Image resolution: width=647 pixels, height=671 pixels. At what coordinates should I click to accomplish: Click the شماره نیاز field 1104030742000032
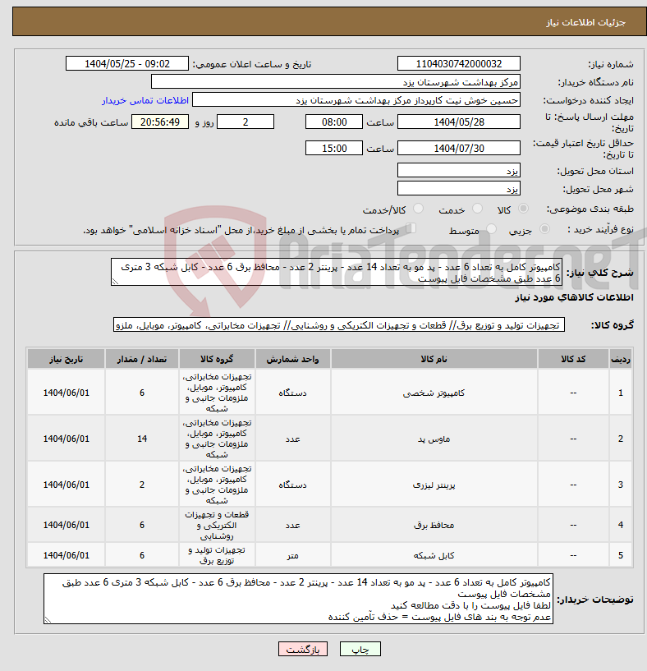pyautogui.click(x=459, y=63)
